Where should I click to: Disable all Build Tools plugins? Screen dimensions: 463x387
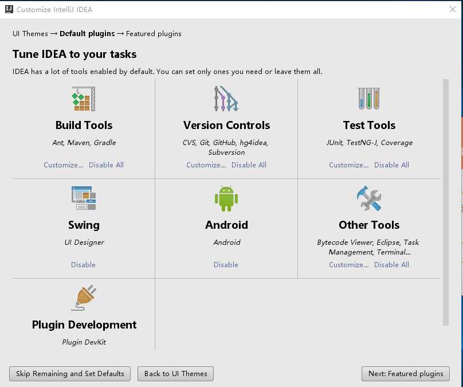[x=107, y=165]
